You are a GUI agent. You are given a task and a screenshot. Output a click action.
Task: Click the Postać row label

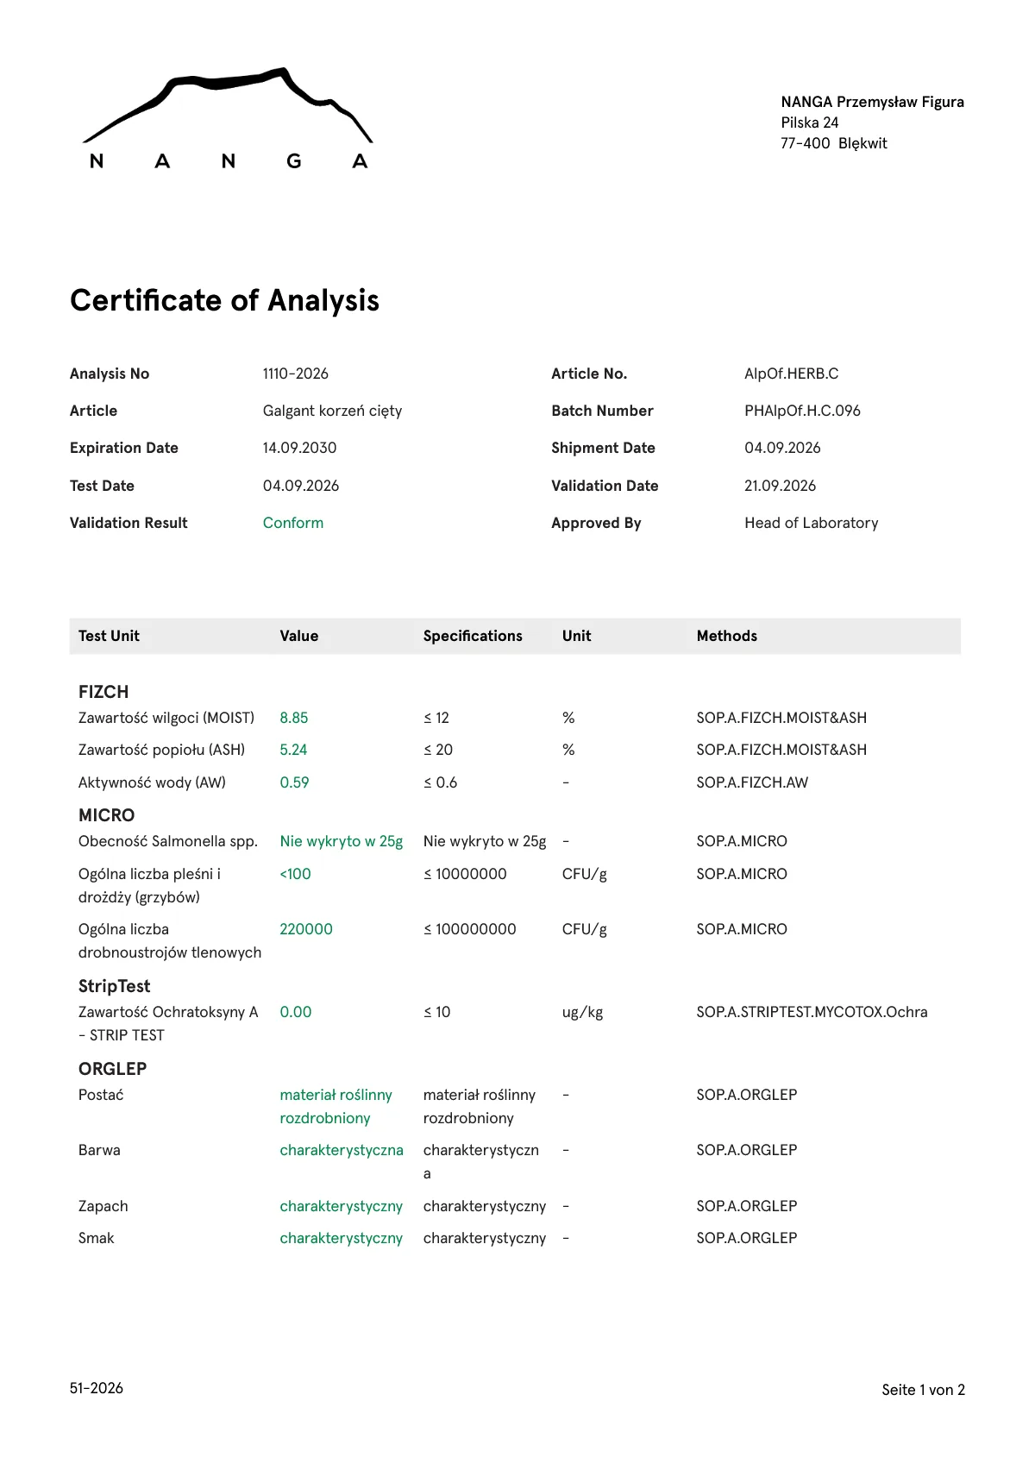tap(101, 1095)
